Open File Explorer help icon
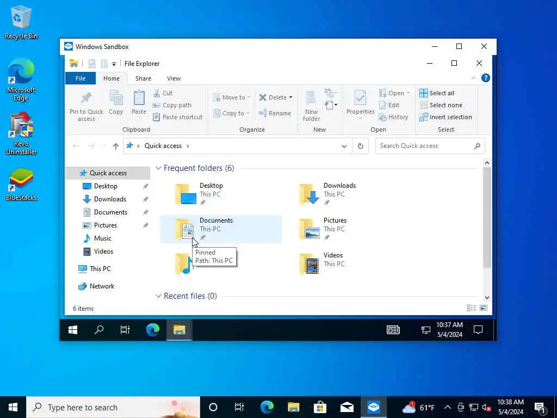The image size is (557, 418). [x=486, y=78]
